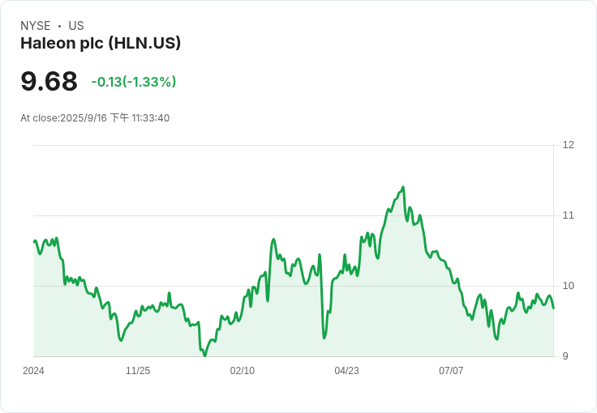Click the 9 y-axis label
The image size is (597, 413).
click(565, 356)
